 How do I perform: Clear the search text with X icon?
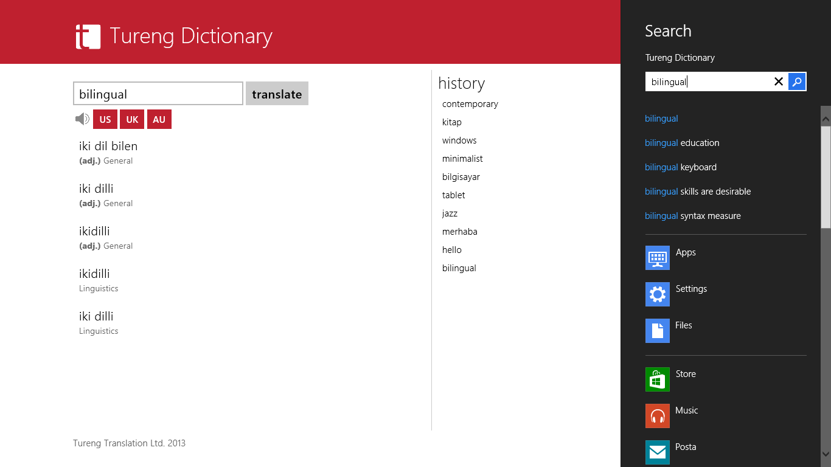coord(778,81)
